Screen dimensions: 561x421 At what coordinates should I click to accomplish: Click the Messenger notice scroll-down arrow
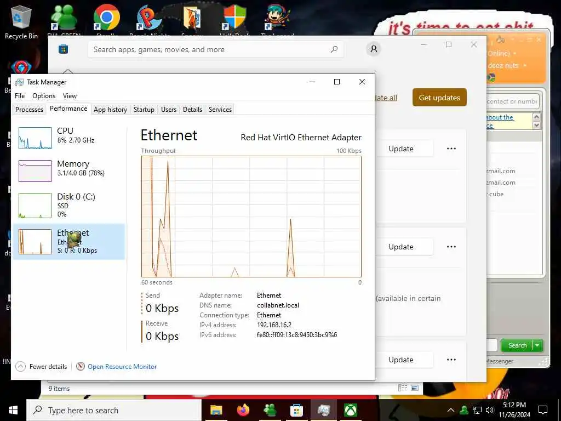tap(536, 125)
